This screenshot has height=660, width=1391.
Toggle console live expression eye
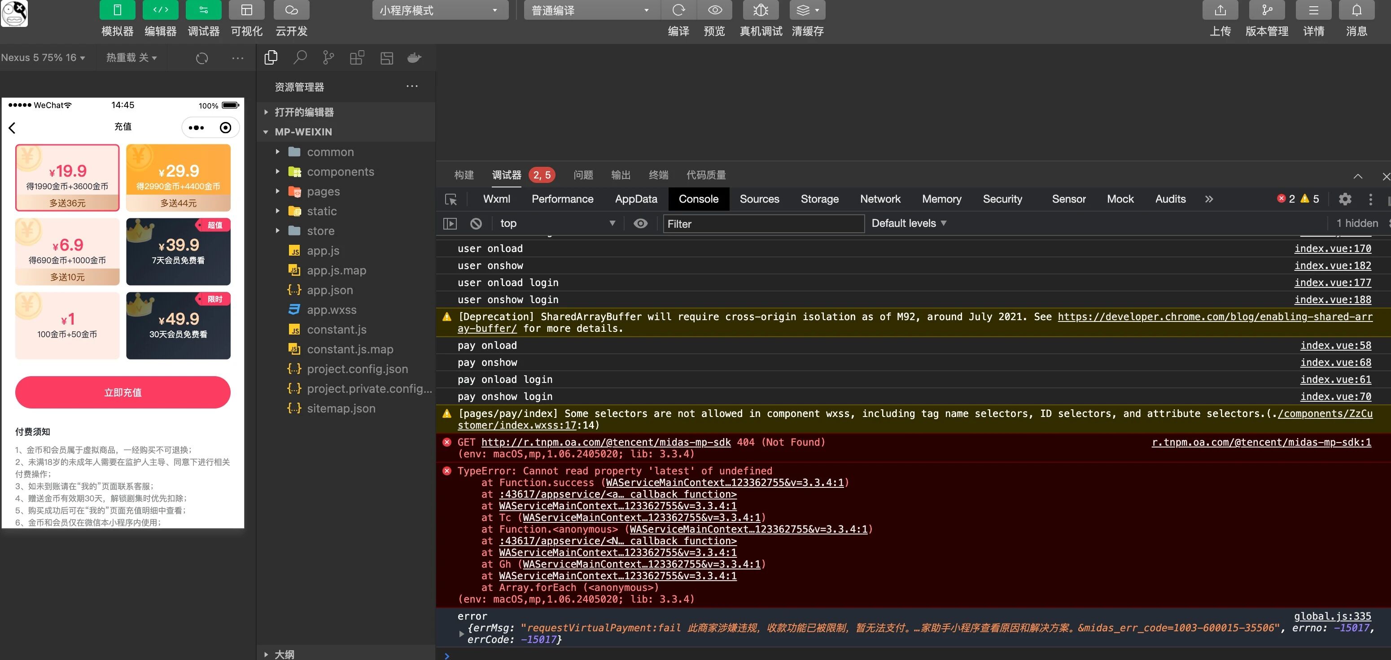pyautogui.click(x=640, y=223)
